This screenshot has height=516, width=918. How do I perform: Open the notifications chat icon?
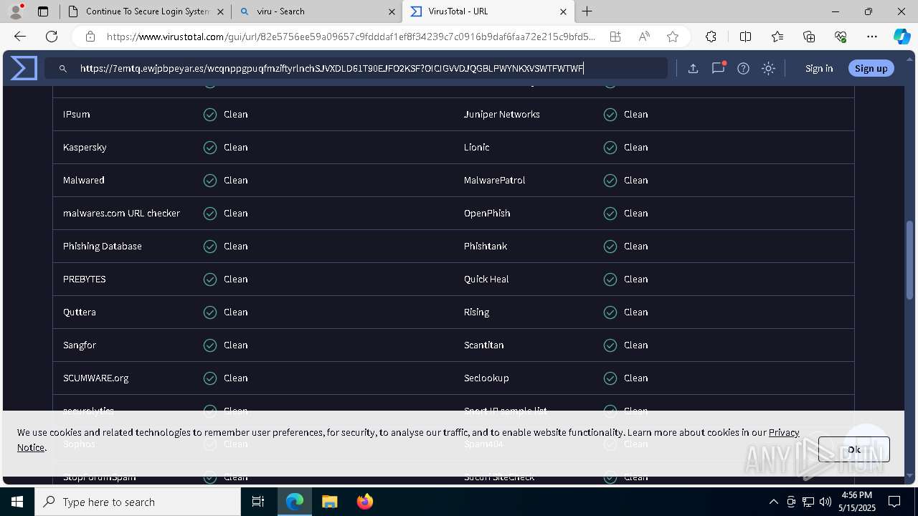click(x=718, y=68)
